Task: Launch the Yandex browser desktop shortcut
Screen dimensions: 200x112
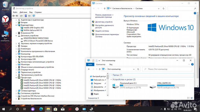Action: pyautogui.click(x=5, y=20)
